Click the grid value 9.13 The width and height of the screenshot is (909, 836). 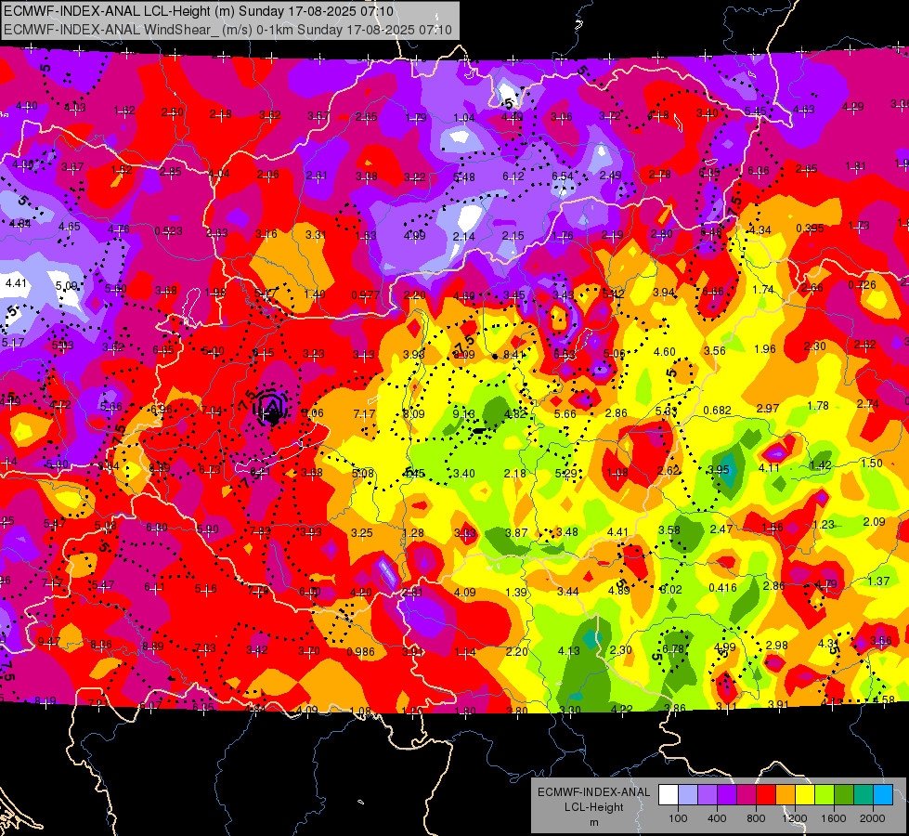[x=463, y=414]
